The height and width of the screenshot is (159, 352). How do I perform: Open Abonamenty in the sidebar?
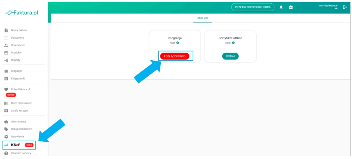click(x=18, y=122)
